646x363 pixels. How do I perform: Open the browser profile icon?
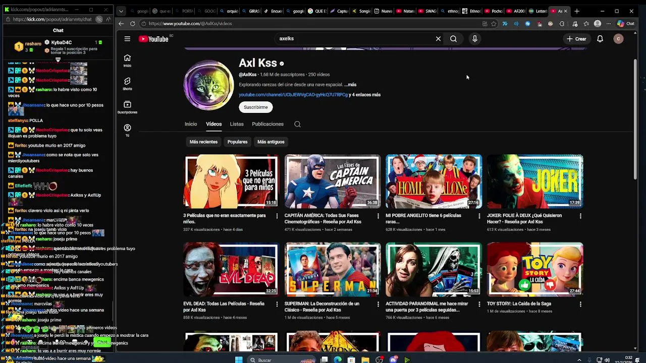click(598, 24)
